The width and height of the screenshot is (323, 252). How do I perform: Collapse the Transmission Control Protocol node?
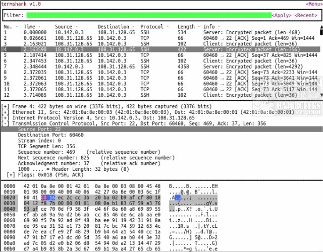pyautogui.click(x=5, y=123)
